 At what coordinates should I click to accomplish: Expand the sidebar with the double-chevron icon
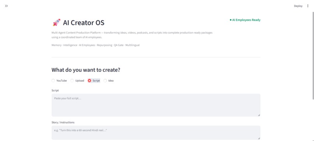tap(6, 6)
